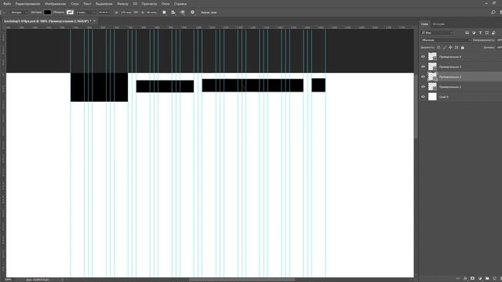Hide layer Прямоугольник 3 eye icon
This screenshot has width=502, height=282.
coord(423,67)
